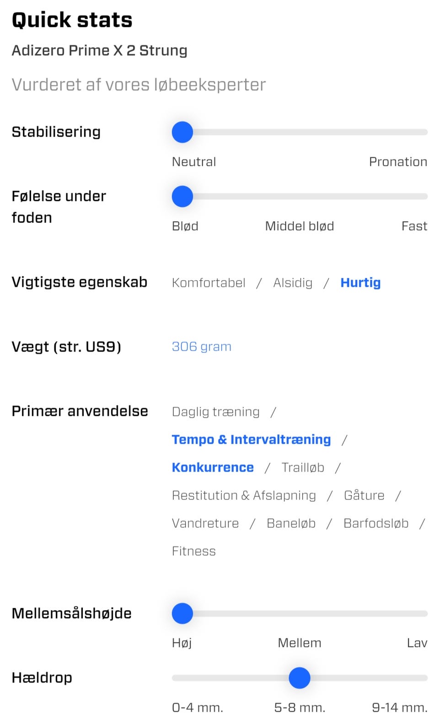Image resolution: width=439 pixels, height=723 pixels.
Task: Select the Barfodsløb option
Action: point(376,523)
